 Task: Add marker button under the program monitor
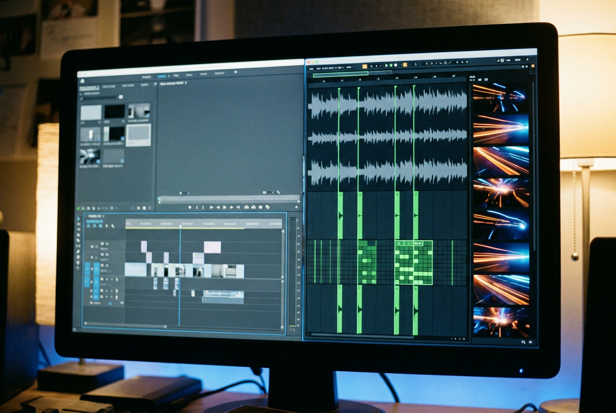pos(190,207)
